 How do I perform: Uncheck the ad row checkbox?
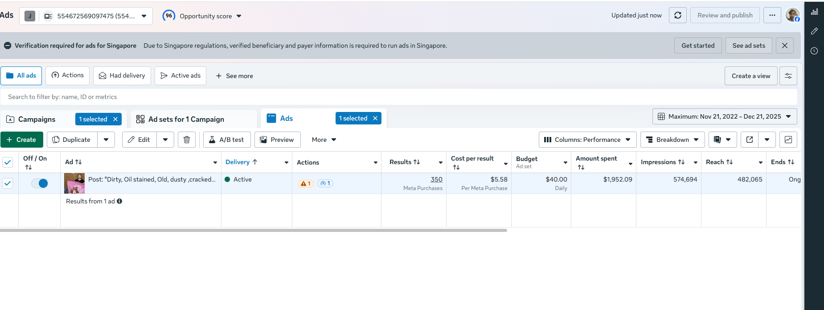[x=8, y=183]
